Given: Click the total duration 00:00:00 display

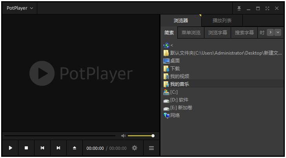Looking at the screenshot, I should coord(118,148).
